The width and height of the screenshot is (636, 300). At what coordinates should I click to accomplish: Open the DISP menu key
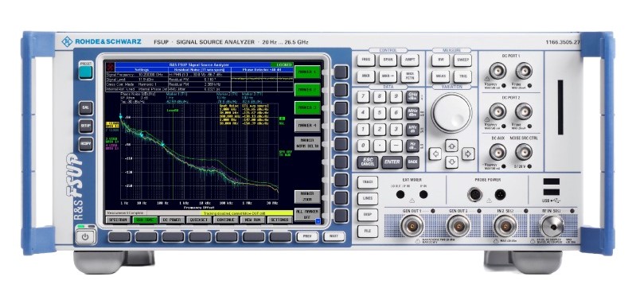click(x=368, y=215)
